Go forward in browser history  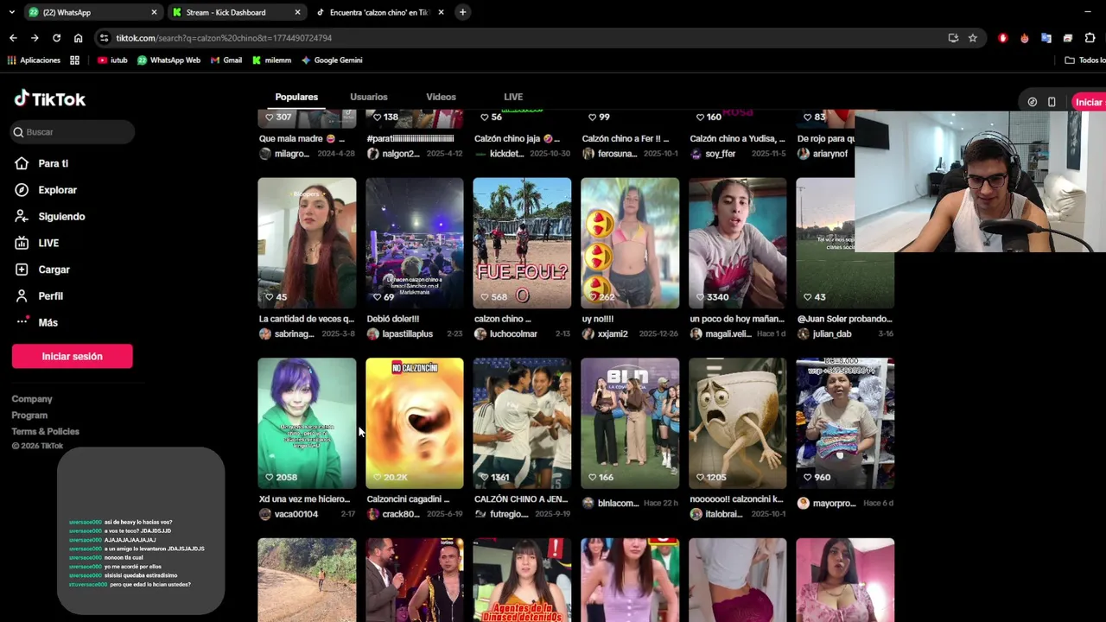35,38
